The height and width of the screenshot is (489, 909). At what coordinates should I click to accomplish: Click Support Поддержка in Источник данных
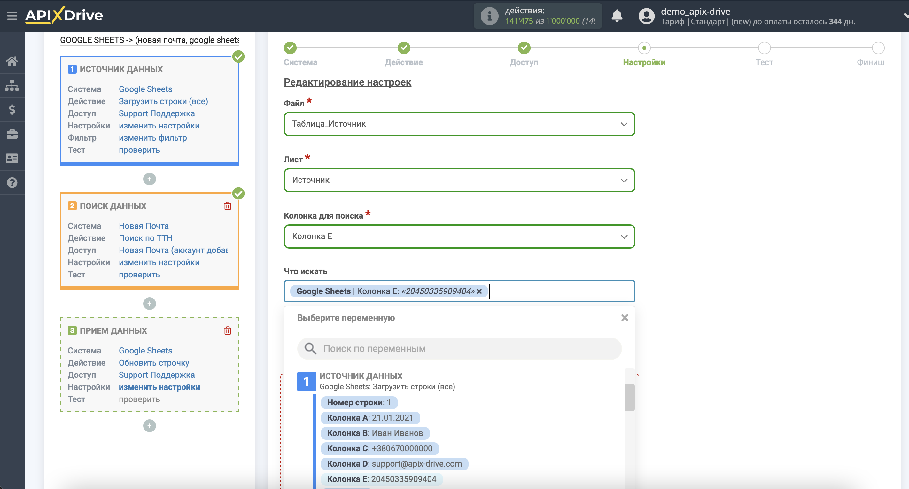tap(157, 113)
